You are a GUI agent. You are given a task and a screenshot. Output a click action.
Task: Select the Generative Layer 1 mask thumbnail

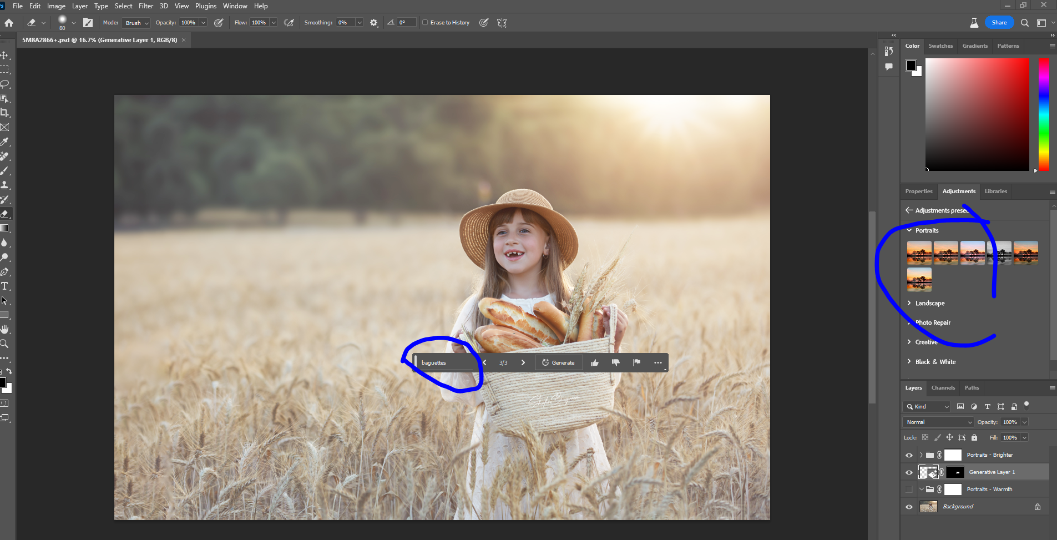pos(955,472)
